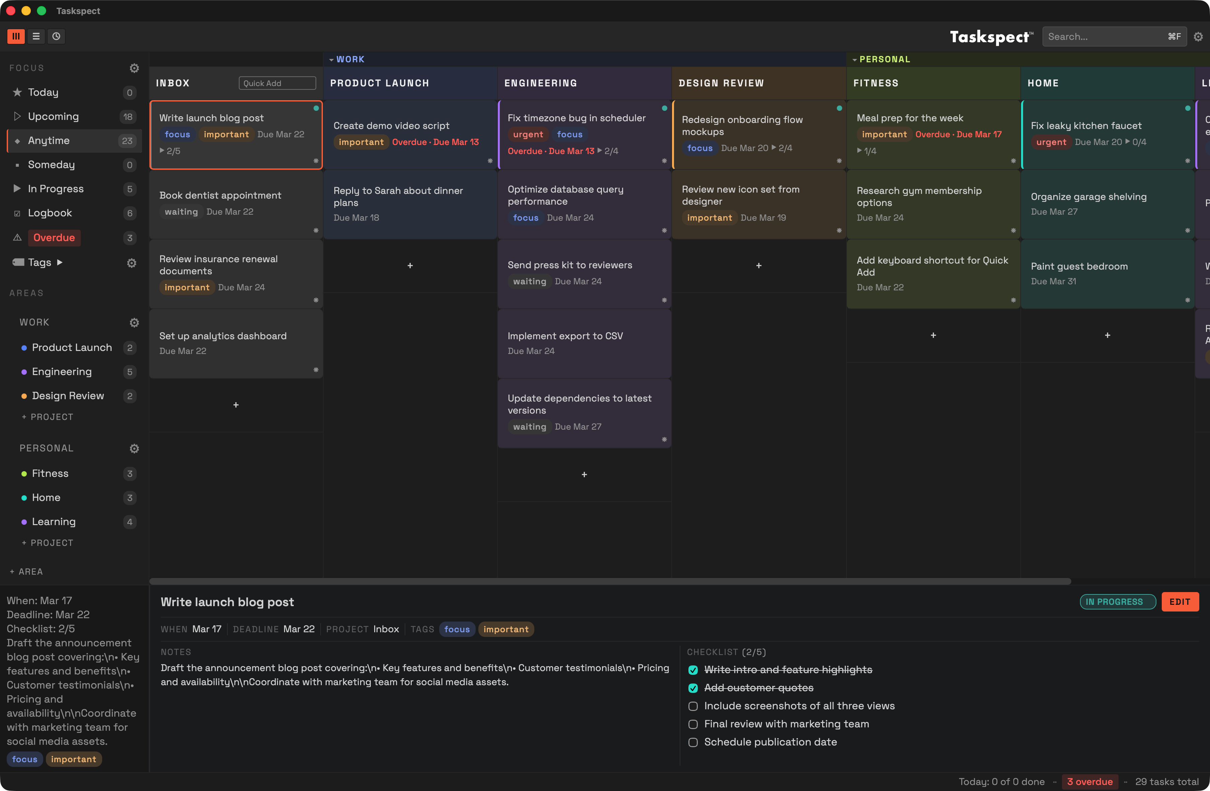Image resolution: width=1210 pixels, height=791 pixels.
Task: Open the clock history view icon
Action: point(56,36)
